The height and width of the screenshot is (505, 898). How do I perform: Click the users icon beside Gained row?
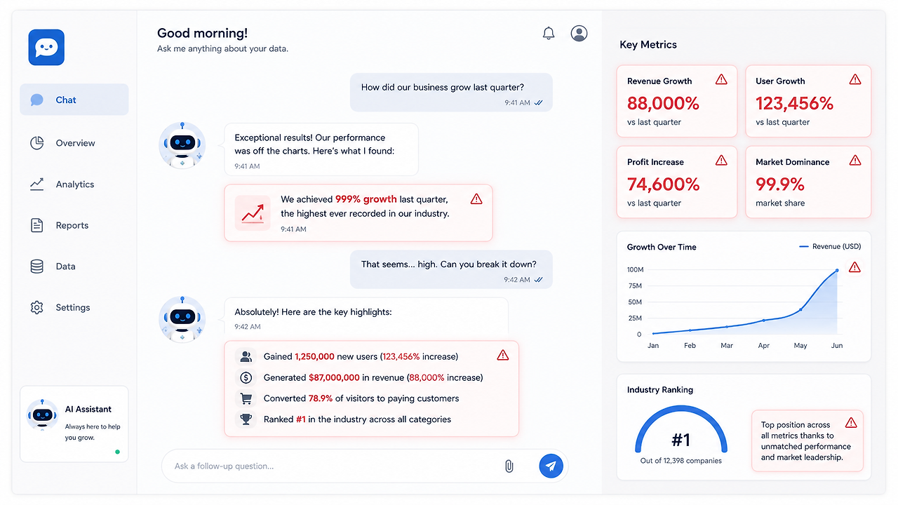tap(246, 356)
